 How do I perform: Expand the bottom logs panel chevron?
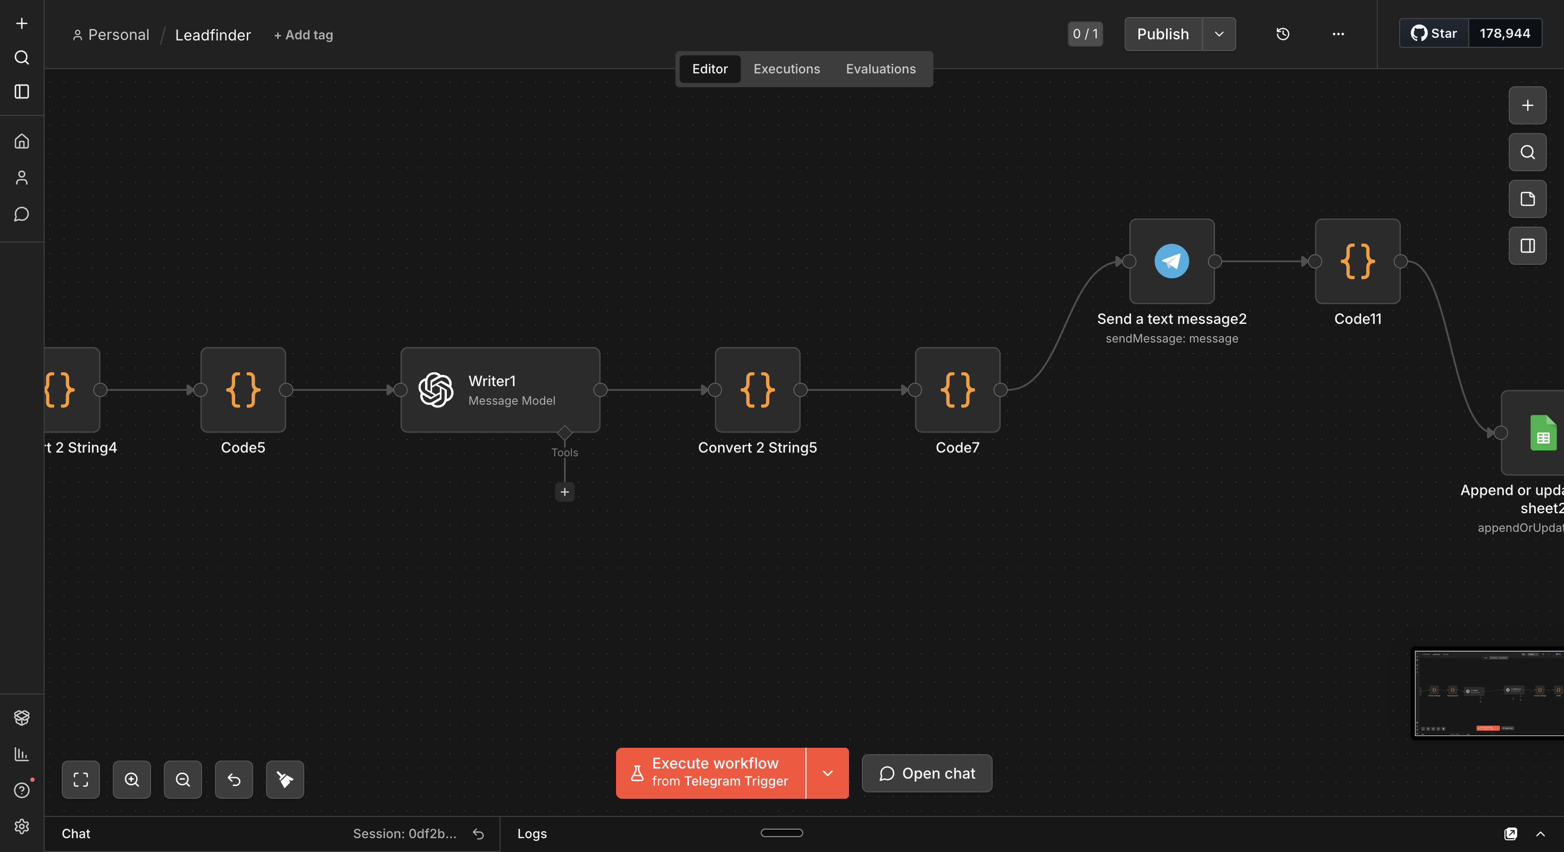coord(1540,833)
